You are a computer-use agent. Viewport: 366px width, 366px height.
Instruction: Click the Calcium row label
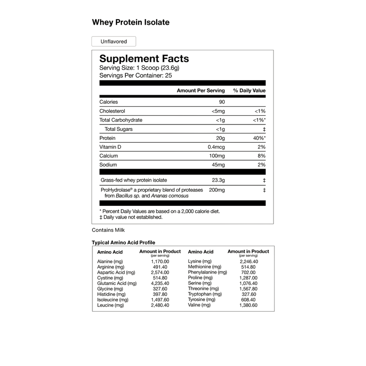click(x=108, y=156)
